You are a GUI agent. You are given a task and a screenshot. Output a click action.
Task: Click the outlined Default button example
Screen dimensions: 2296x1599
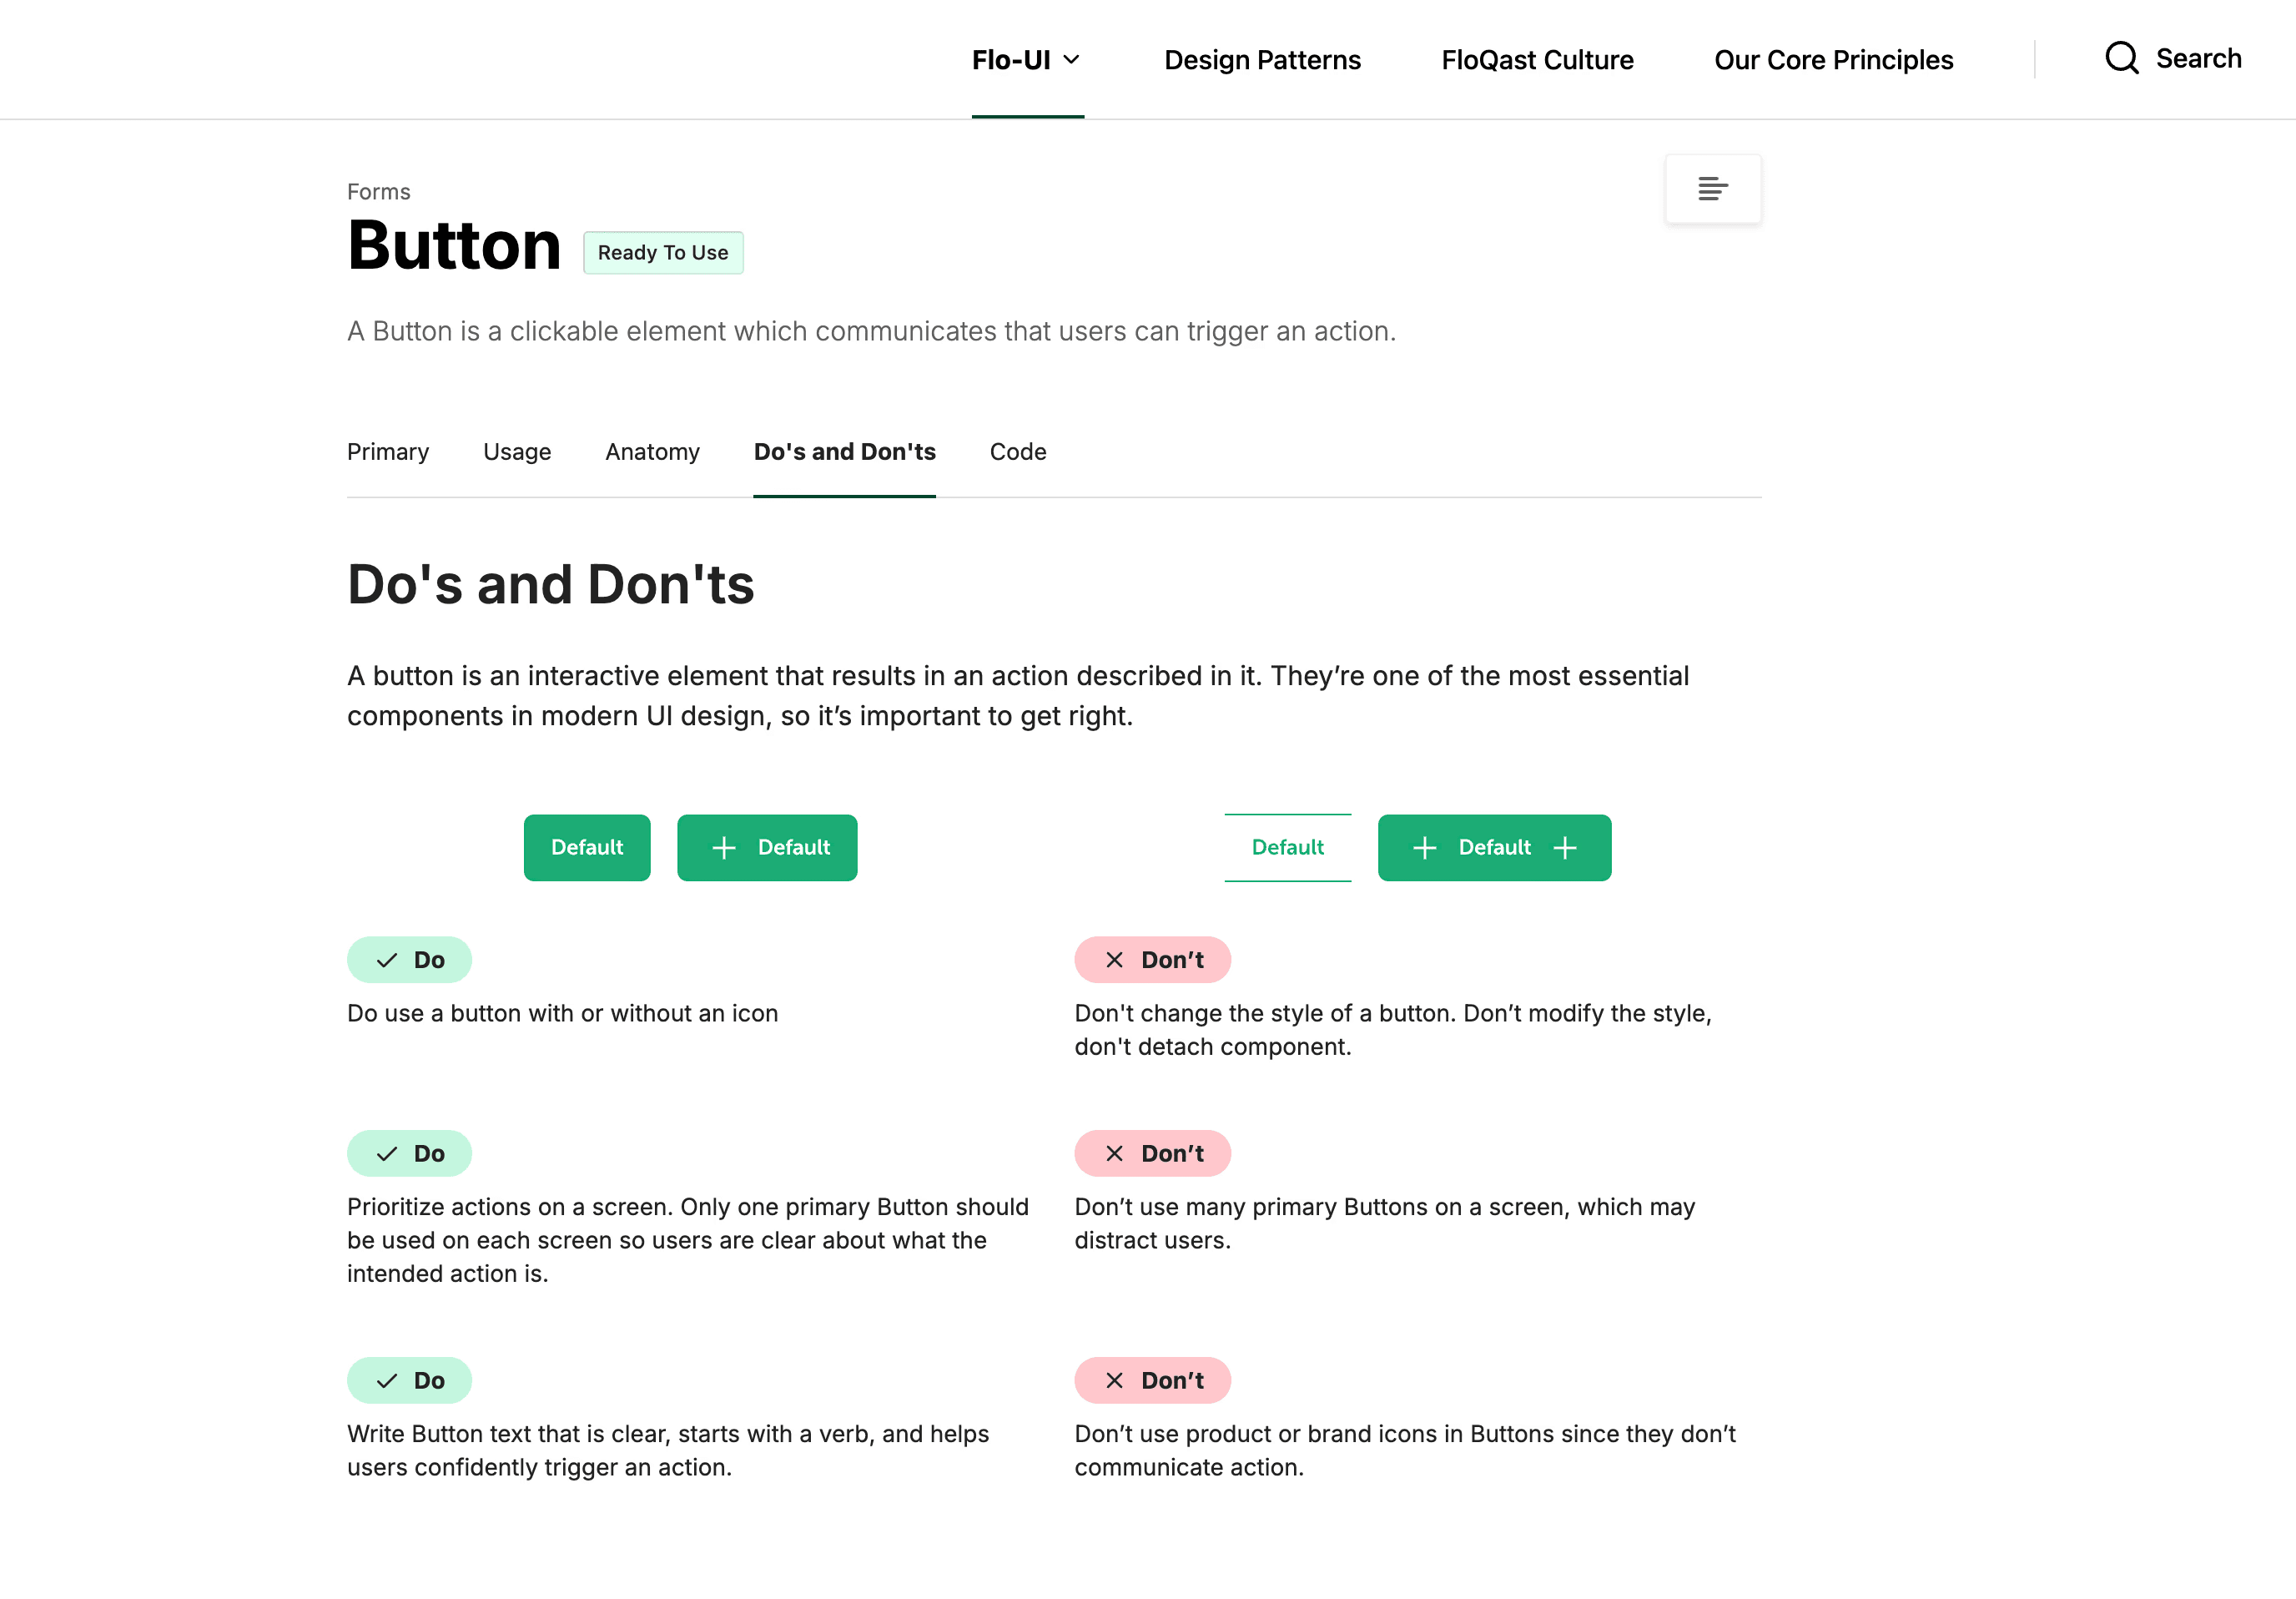[1287, 848]
